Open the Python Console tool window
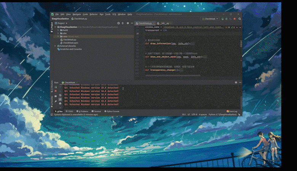The width and height of the screenshot is (297, 171). [x=112, y=111]
